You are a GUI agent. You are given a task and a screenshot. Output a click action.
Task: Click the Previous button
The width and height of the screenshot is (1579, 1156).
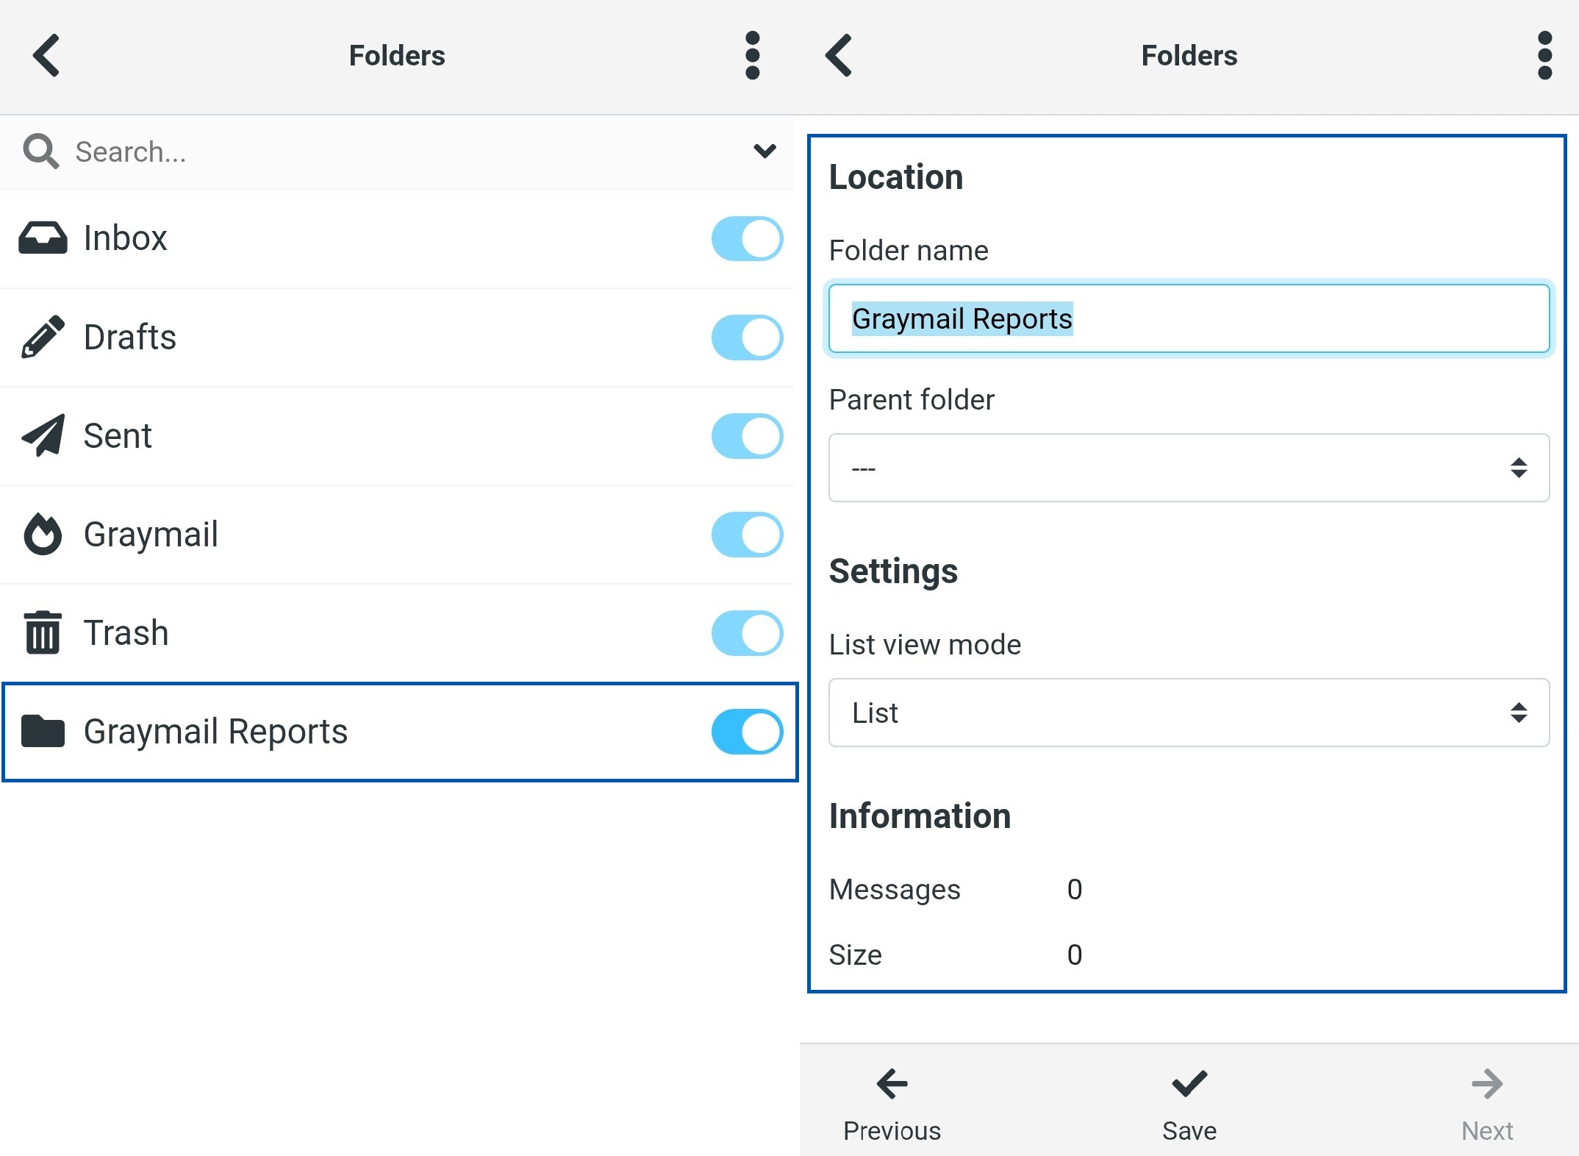(892, 1105)
